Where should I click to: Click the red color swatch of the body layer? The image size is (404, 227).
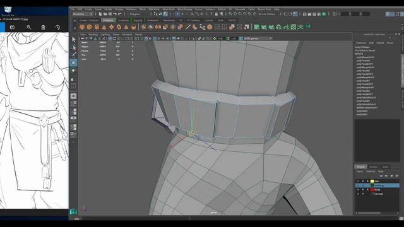372,190
